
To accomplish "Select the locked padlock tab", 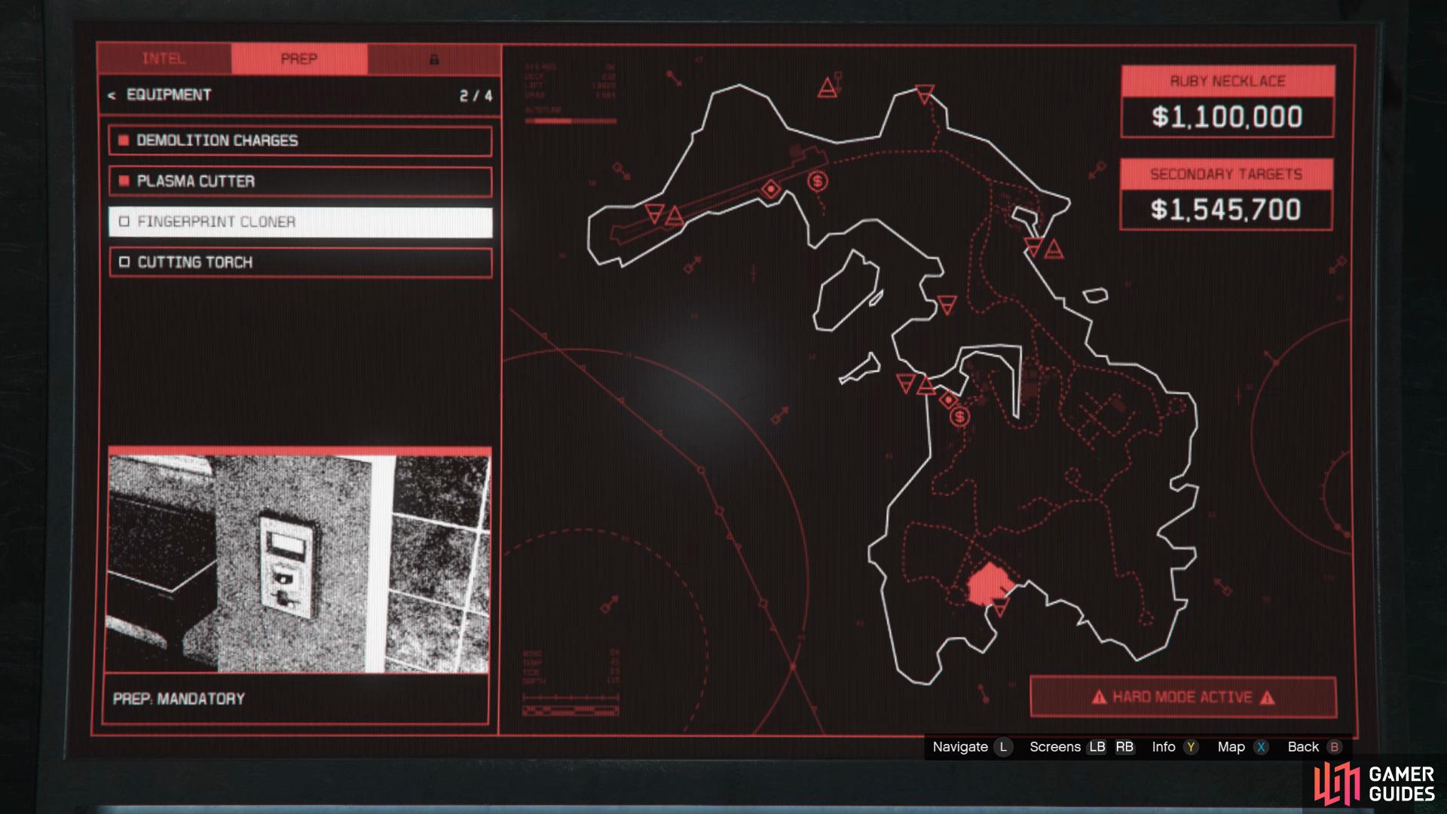I will [434, 59].
